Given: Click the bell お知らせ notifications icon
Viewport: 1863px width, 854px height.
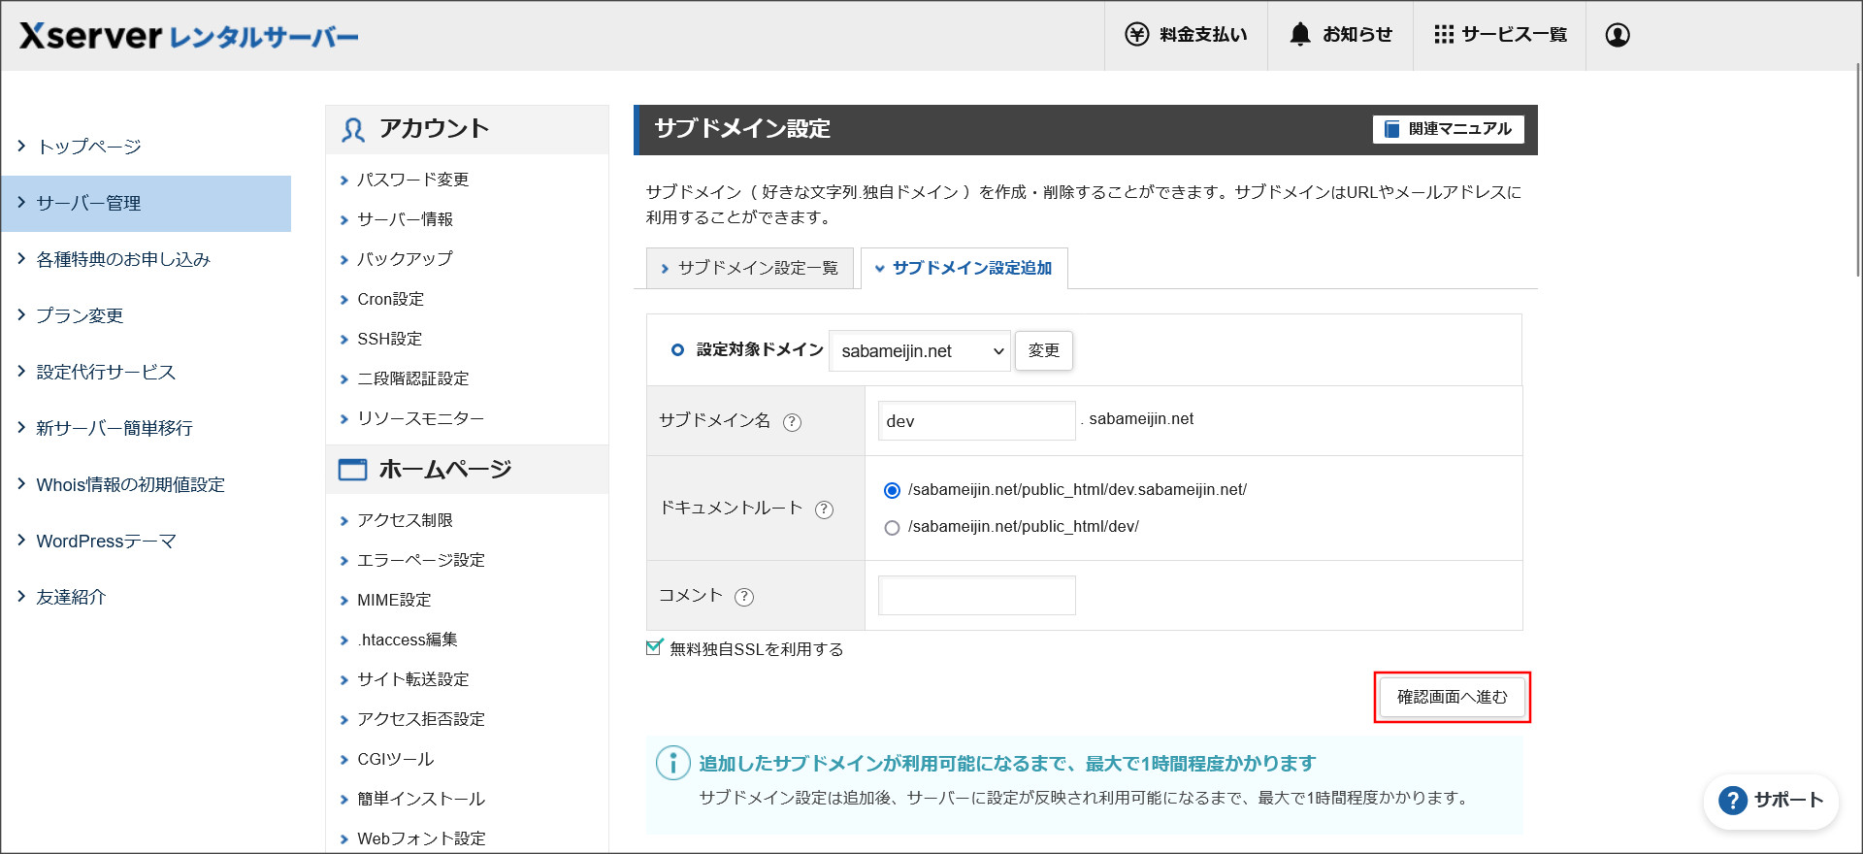Looking at the screenshot, I should (1300, 34).
